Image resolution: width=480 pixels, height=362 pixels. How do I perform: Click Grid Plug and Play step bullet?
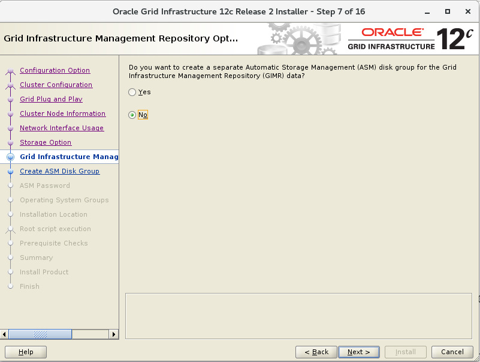click(x=10, y=100)
